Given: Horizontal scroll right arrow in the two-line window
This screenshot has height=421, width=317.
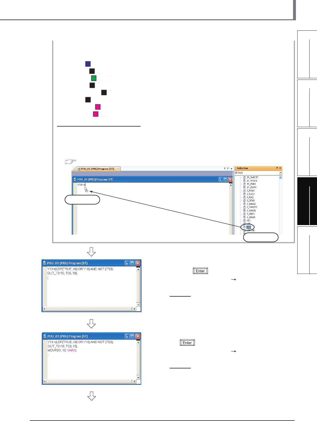Looking at the screenshot, I should (134, 309).
